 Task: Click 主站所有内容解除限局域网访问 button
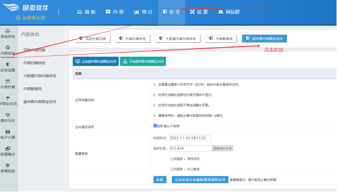[x=200, y=180]
